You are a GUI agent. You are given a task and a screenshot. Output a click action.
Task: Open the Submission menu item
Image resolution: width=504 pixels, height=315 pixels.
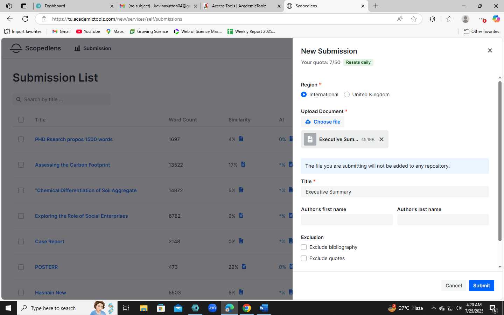click(x=93, y=48)
